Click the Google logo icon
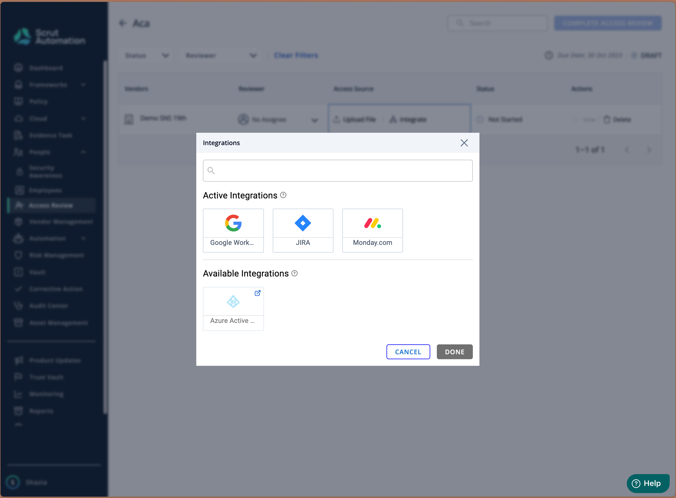The image size is (676, 498). point(233,223)
